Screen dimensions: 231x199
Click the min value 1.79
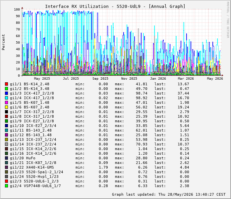pos(103,167)
